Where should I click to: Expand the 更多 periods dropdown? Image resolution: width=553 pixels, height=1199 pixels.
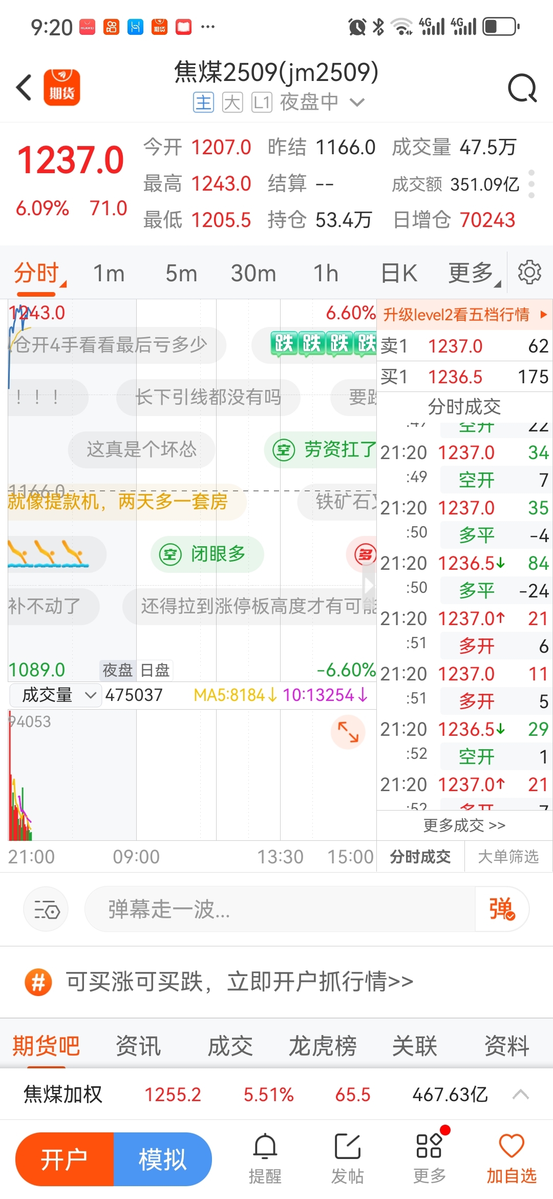(x=474, y=273)
